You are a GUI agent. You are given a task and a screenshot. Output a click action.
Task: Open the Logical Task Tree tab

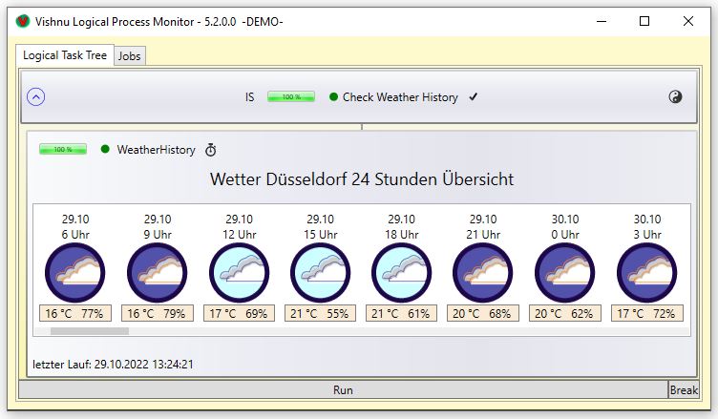click(66, 55)
